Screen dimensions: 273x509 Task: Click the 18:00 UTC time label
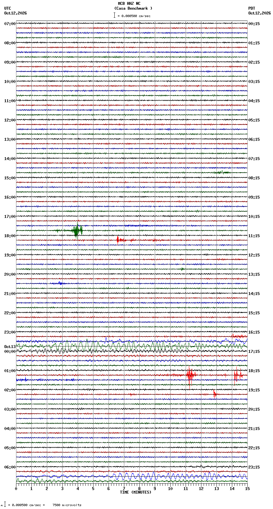click(x=10, y=236)
